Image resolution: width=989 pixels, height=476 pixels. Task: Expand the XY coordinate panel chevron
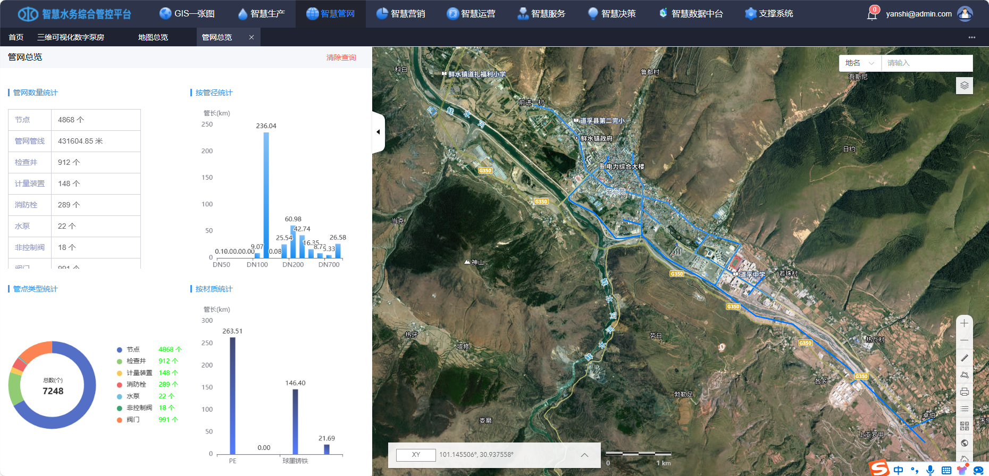[584, 455]
